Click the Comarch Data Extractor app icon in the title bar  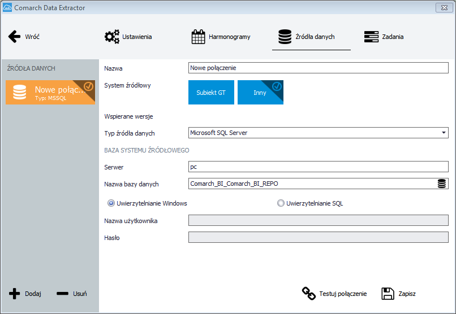tap(7, 7)
